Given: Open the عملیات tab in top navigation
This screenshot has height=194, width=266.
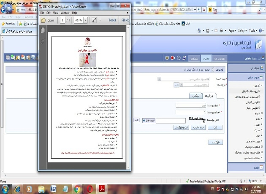Looking at the screenshot, I should pos(206,58).
